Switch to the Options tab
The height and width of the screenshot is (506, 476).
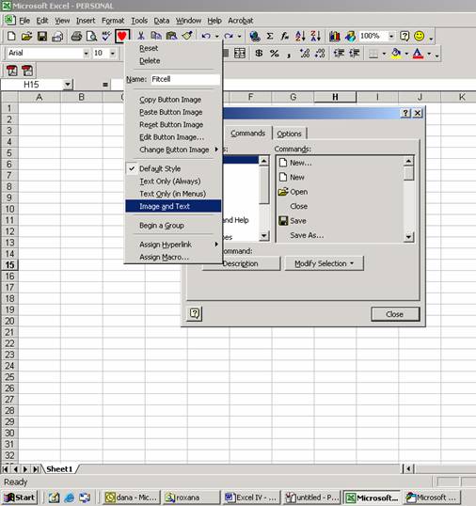[x=289, y=134]
